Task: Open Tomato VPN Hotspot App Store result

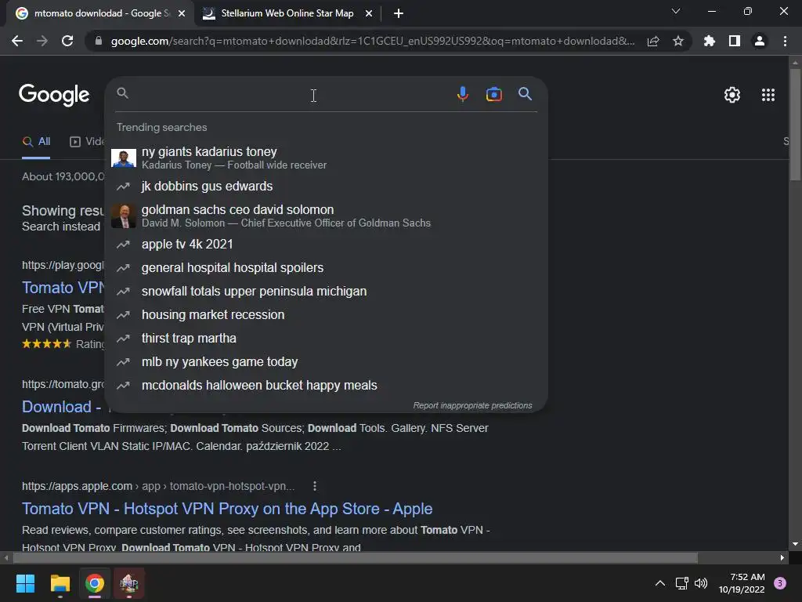Action: (227, 509)
